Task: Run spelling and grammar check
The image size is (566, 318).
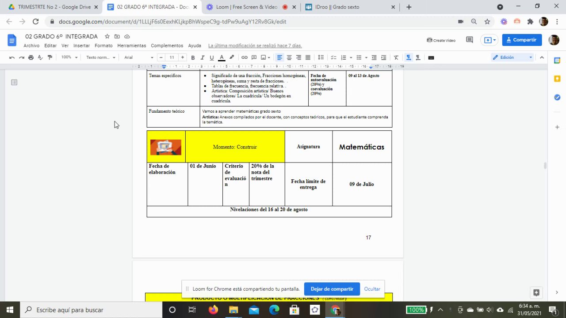Action: click(40, 57)
